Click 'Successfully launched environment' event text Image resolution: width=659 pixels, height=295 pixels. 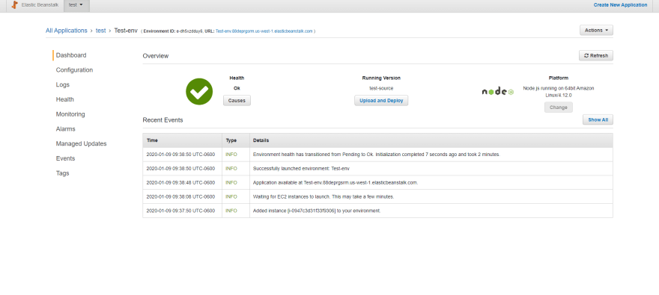pos(301,169)
